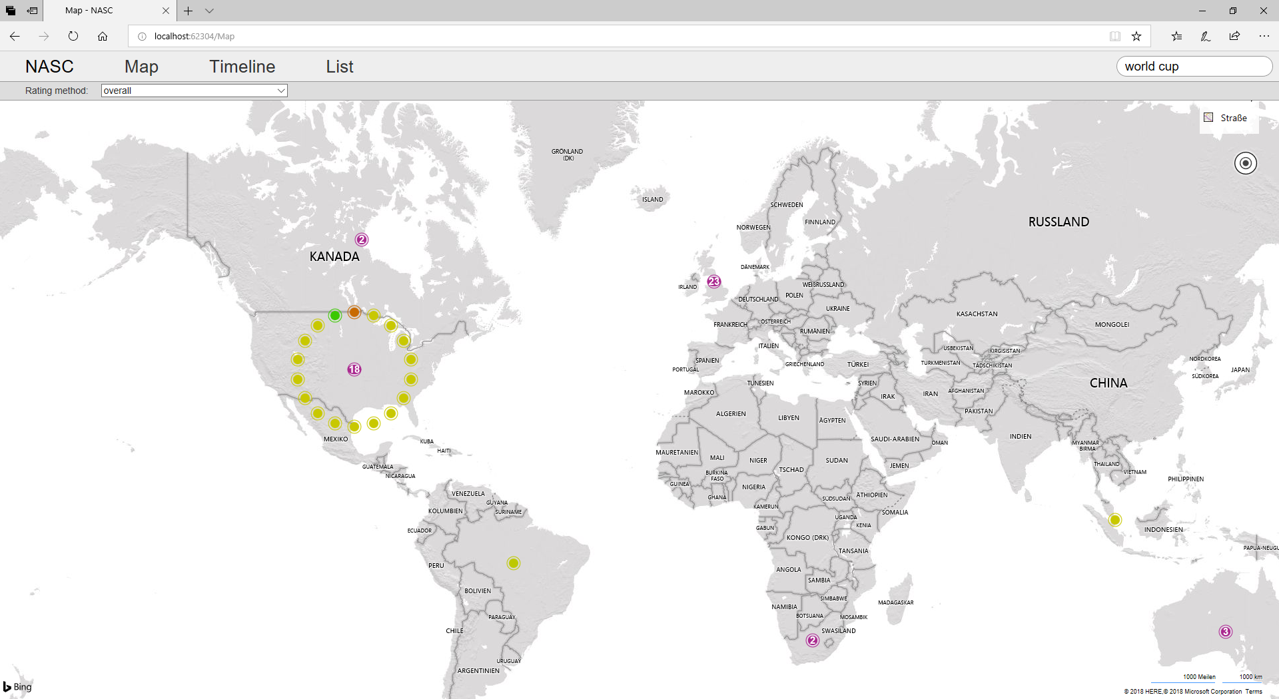Click the cluster marker 3 in Australia
The image size is (1279, 699).
pos(1225,632)
